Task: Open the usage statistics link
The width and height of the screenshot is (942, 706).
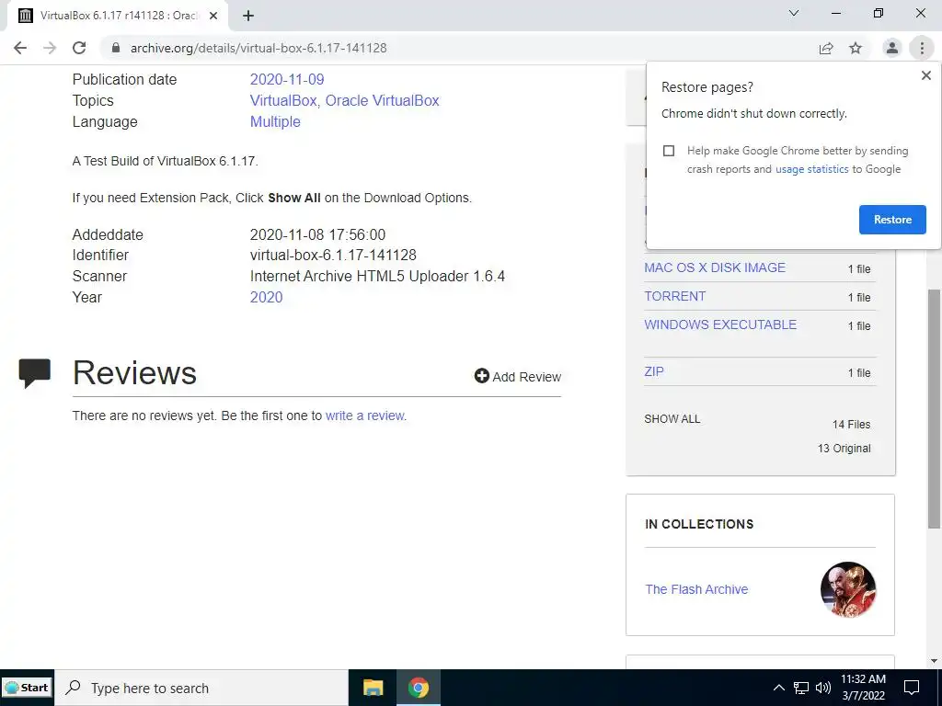Action: (811, 169)
